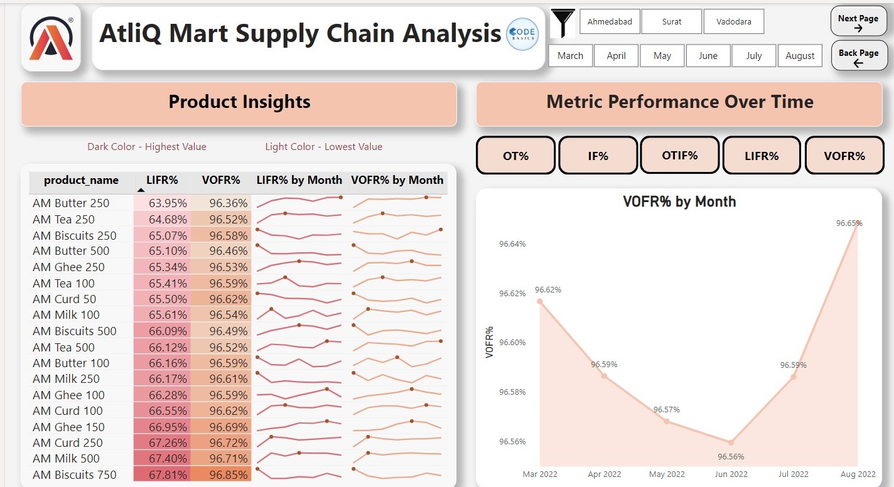Switch to the OTIF% metric tab
The width and height of the screenshot is (894, 487).
pyautogui.click(x=680, y=155)
